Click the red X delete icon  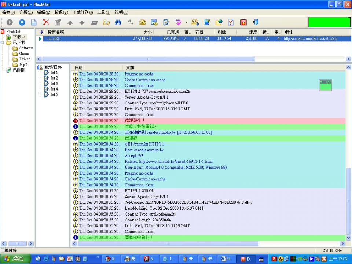click(x=46, y=22)
